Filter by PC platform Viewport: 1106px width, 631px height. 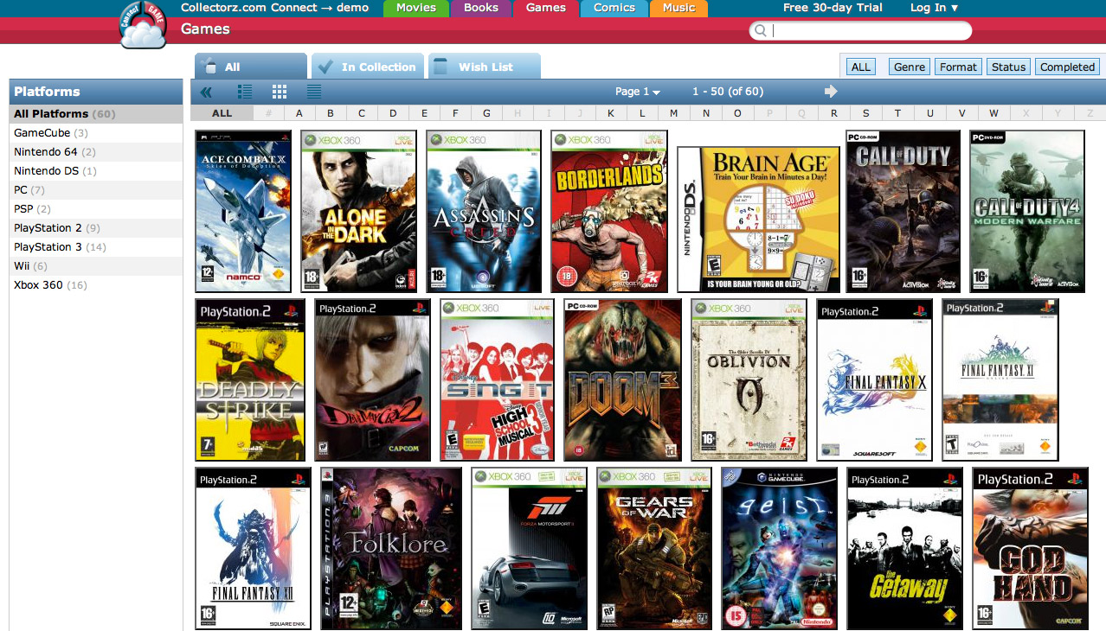(96, 190)
